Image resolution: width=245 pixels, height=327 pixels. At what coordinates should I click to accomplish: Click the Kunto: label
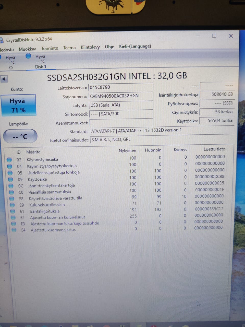click(x=17, y=89)
